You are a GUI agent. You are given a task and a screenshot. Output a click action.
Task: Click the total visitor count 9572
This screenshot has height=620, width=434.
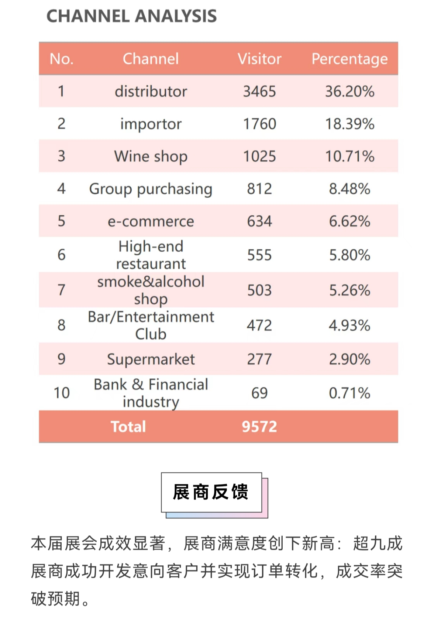point(259,427)
